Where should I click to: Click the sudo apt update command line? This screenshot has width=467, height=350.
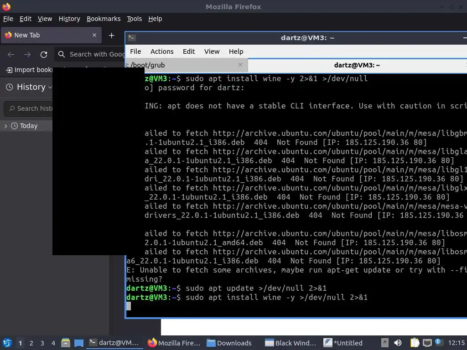226,288
